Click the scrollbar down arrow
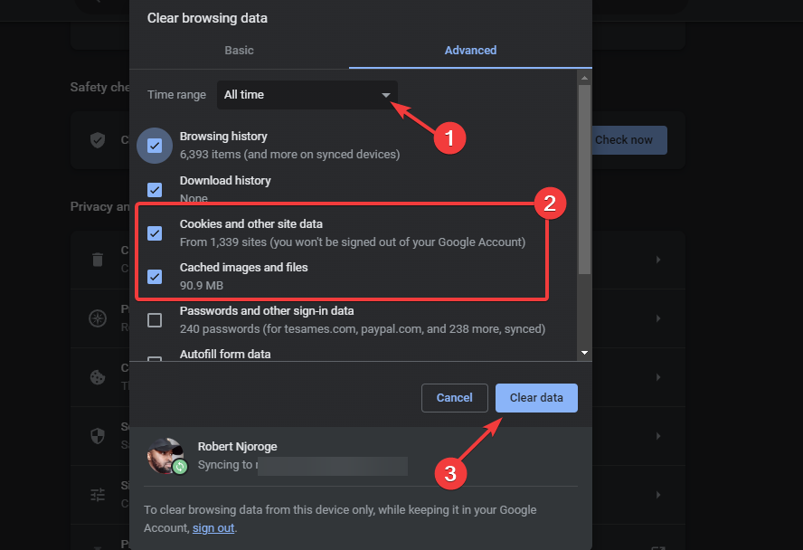The image size is (803, 550). click(x=585, y=353)
